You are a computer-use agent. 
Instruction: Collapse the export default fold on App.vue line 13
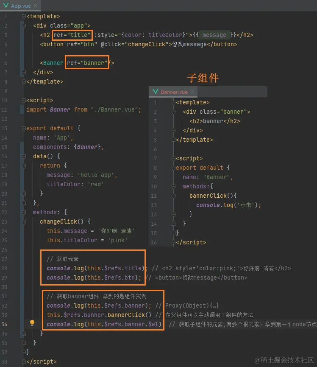24,128
